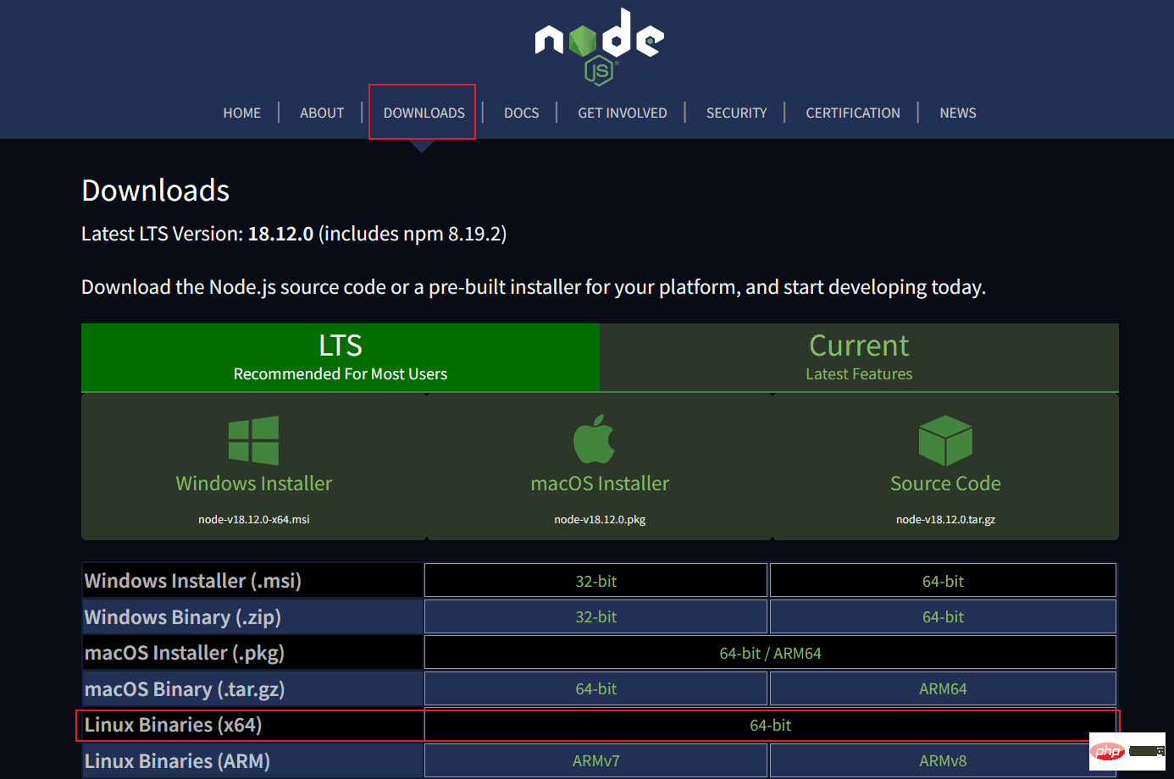Click the Apple logo icon
This screenshot has width=1174, height=779.
[594, 439]
